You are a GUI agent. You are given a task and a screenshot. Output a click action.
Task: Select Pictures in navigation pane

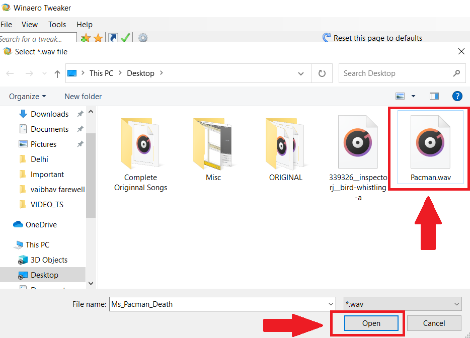point(37,144)
